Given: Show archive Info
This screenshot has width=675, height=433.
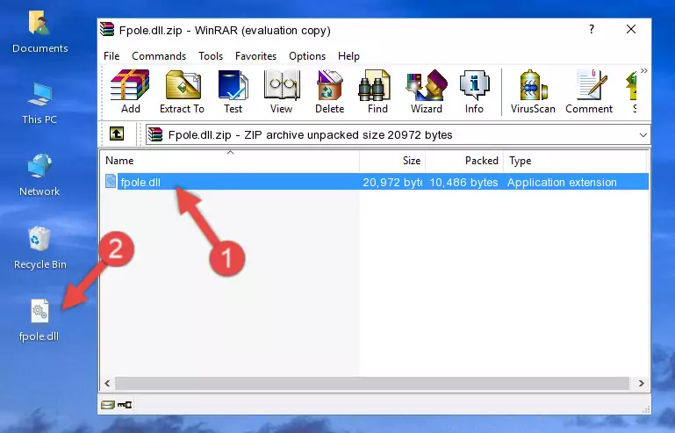Looking at the screenshot, I should pyautogui.click(x=474, y=91).
